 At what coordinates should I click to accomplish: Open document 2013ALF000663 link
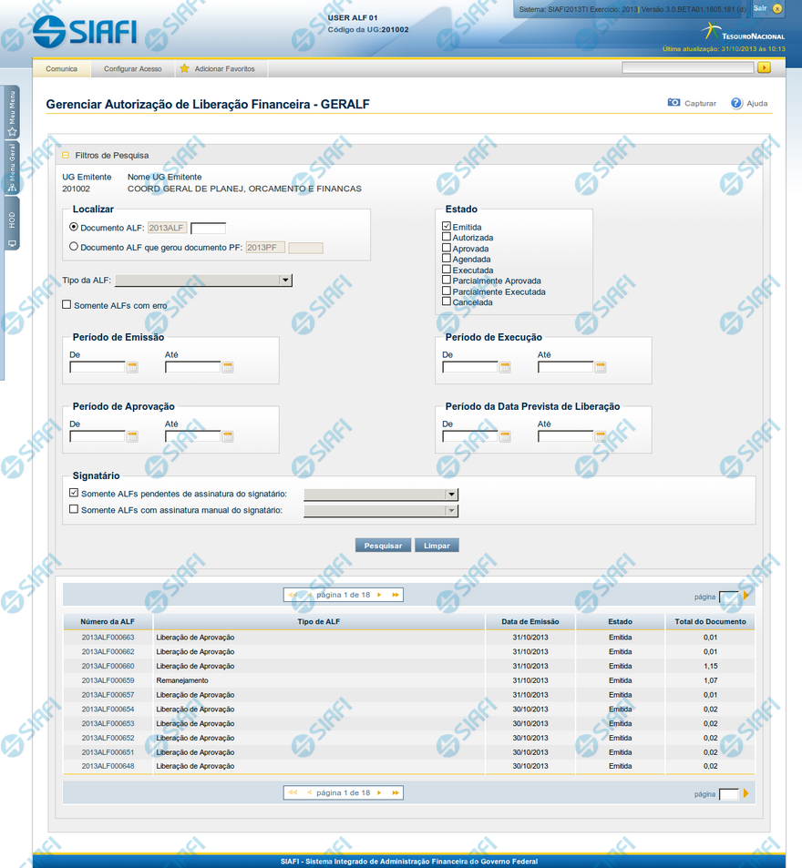108,638
